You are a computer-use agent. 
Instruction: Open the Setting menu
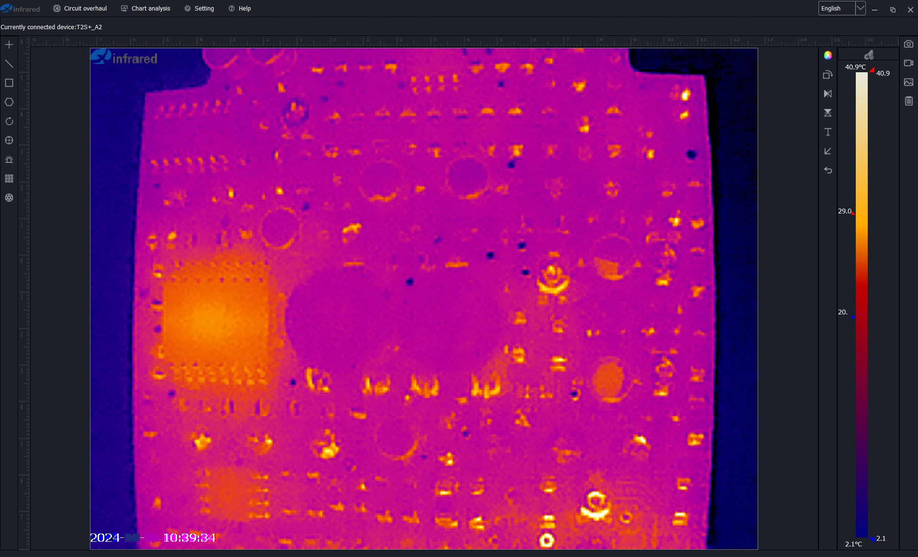pos(199,9)
